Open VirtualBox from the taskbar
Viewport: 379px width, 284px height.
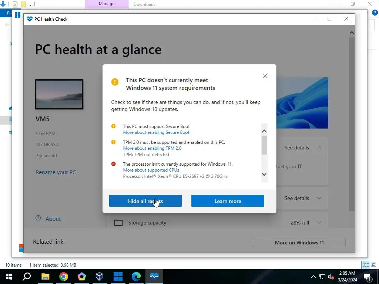[100, 277]
